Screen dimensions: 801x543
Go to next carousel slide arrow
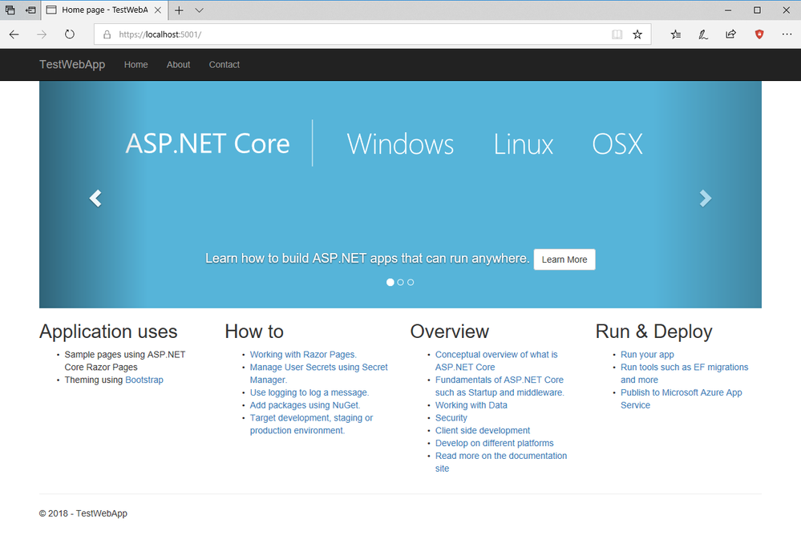pos(706,198)
